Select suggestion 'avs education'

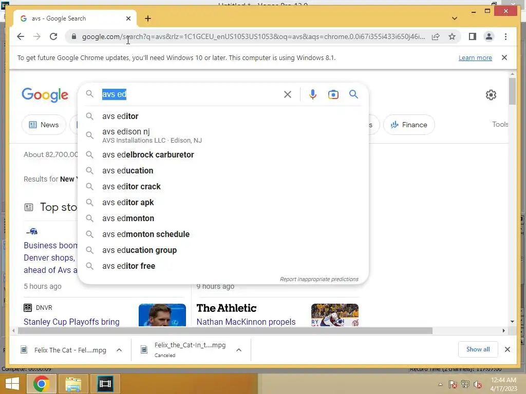coord(223,170)
